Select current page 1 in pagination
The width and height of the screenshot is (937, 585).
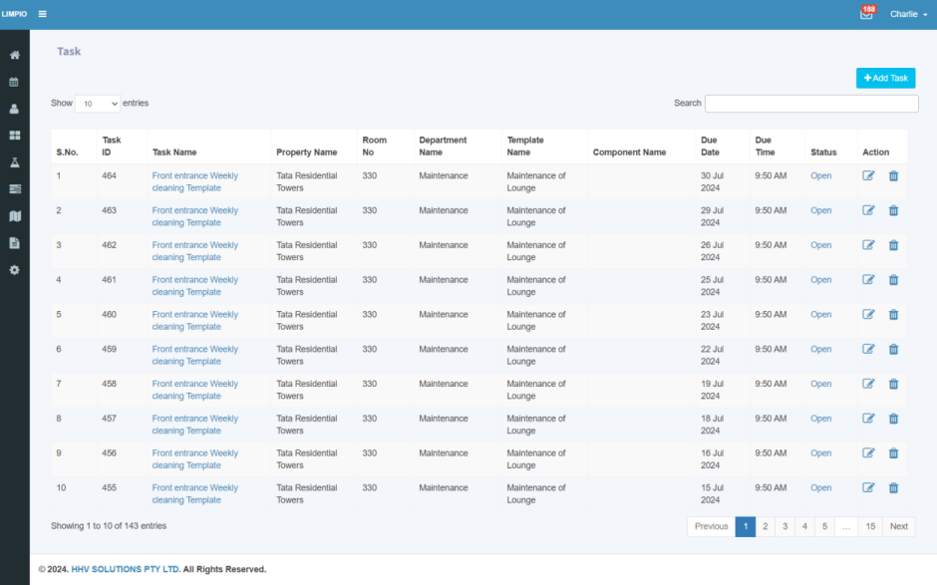point(746,526)
